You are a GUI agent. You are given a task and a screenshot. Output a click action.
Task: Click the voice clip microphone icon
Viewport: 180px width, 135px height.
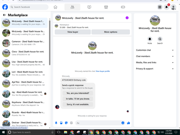pyautogui.click(x=56, y=123)
